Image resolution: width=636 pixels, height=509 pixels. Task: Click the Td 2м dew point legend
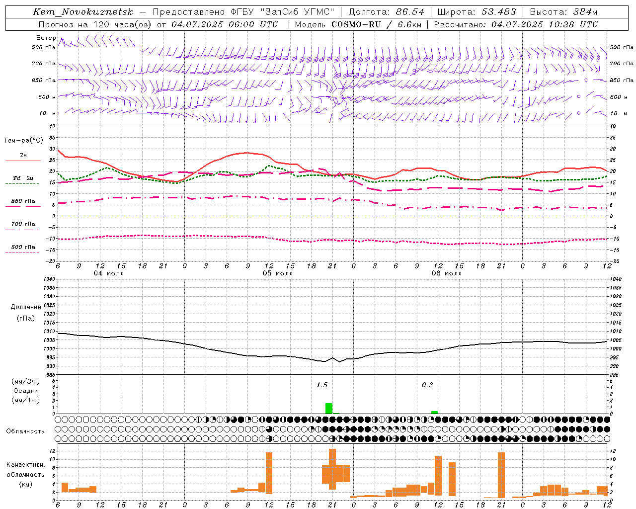click(x=23, y=178)
